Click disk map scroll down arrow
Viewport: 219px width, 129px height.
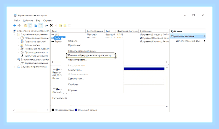167,106
